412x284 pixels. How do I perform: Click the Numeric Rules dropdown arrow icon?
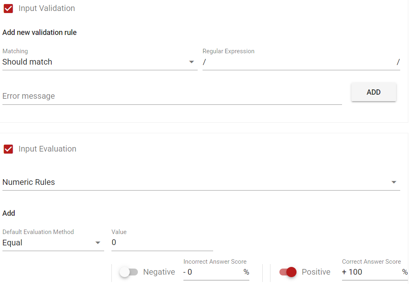[394, 182]
